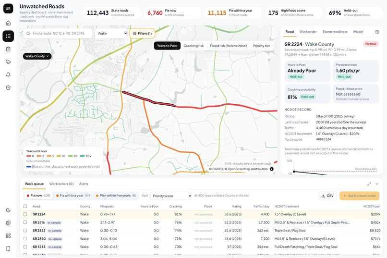Open the Work queue tab
The image size is (387, 258).
point(34,184)
